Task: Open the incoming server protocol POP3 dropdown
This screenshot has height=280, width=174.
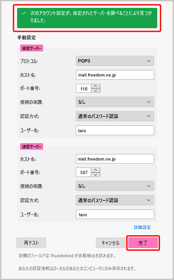Action: click(115, 61)
